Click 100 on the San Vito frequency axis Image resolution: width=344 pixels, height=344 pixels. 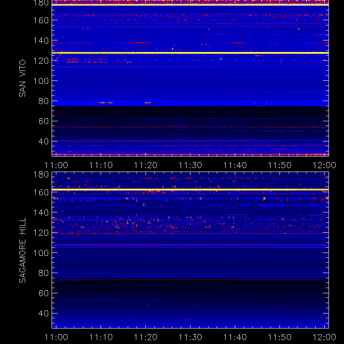point(41,81)
